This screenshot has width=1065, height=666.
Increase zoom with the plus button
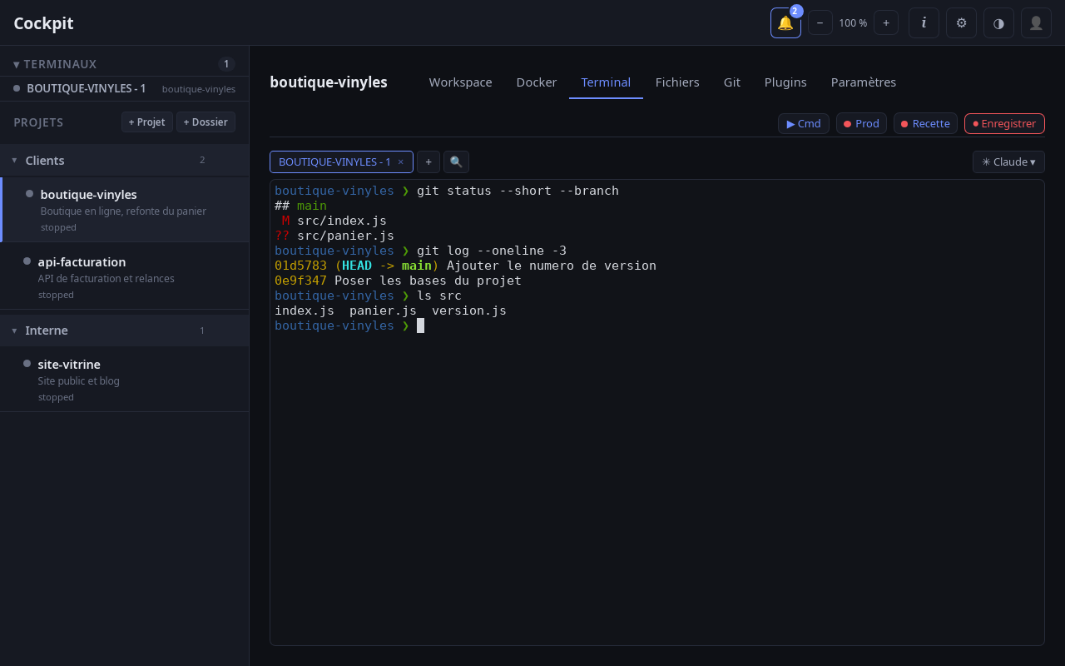pyautogui.click(x=886, y=22)
